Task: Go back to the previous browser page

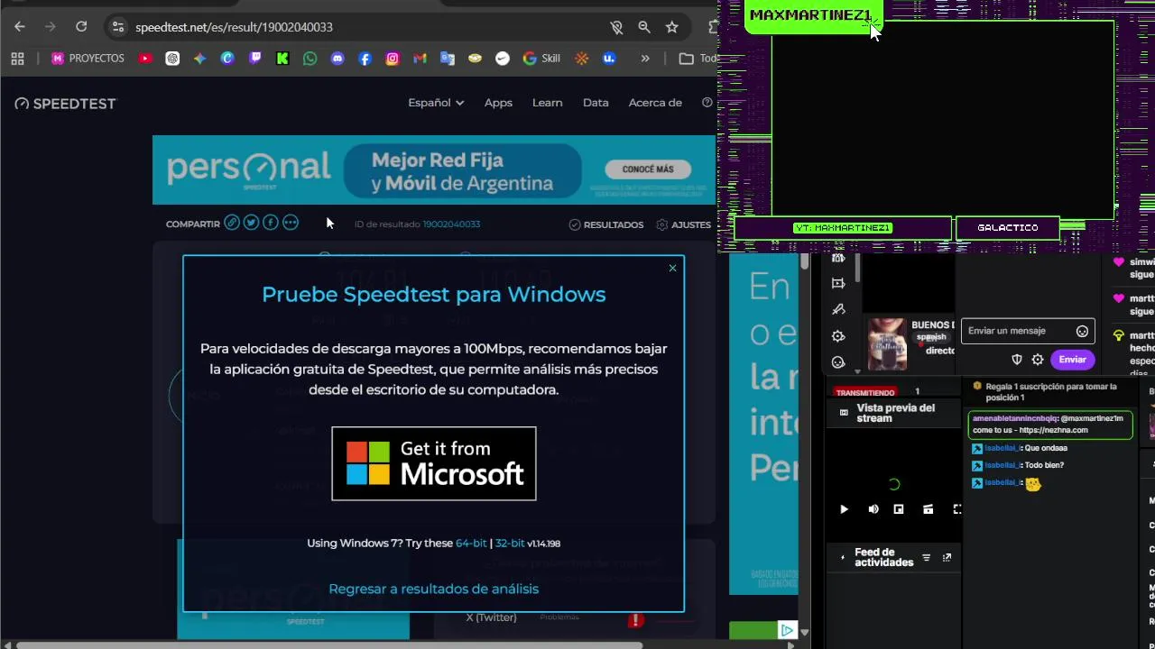Action: [x=20, y=27]
